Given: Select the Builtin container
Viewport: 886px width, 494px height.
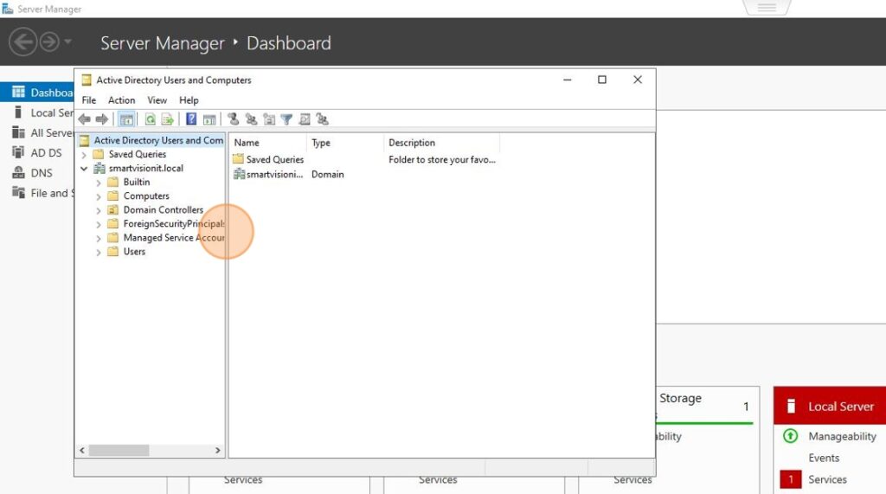Looking at the screenshot, I should click(x=136, y=182).
